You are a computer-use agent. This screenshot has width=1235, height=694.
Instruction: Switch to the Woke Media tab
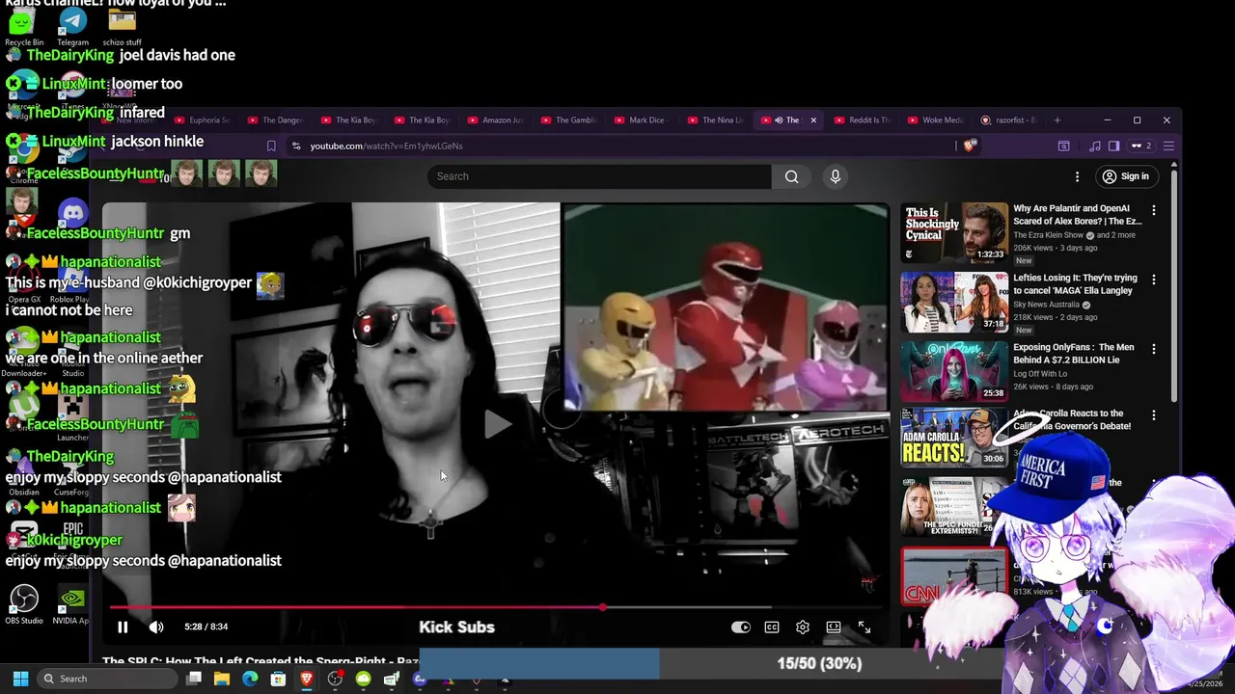tap(935, 120)
